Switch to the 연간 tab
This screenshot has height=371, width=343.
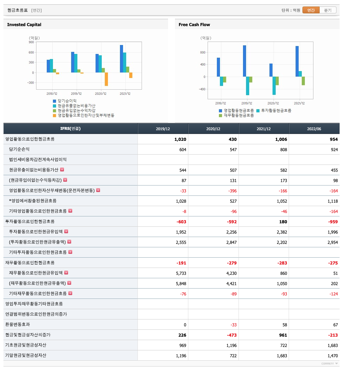click(x=311, y=10)
